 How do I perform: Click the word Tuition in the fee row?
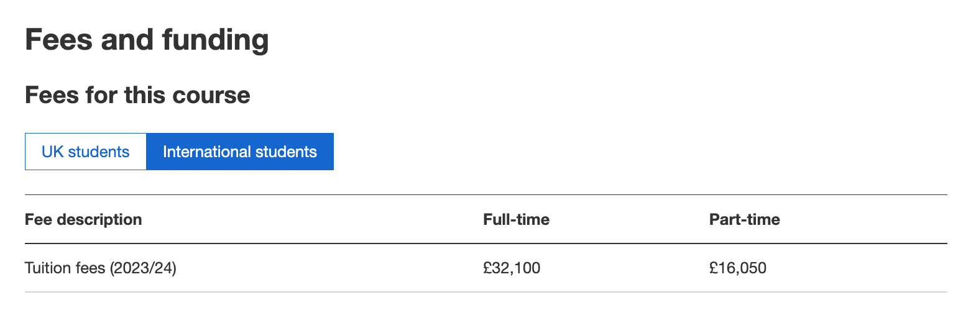point(45,268)
